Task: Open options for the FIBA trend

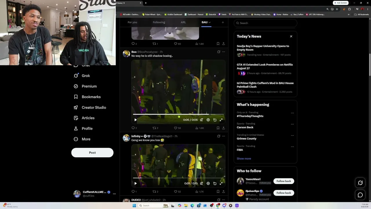Action: point(292,147)
